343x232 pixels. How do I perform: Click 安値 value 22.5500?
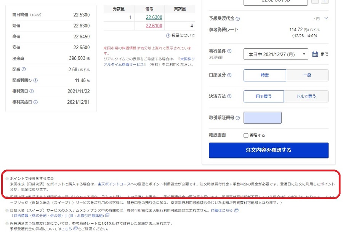pyautogui.click(x=82, y=48)
